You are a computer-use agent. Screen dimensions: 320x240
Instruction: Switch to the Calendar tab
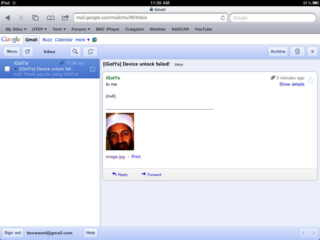click(x=64, y=40)
